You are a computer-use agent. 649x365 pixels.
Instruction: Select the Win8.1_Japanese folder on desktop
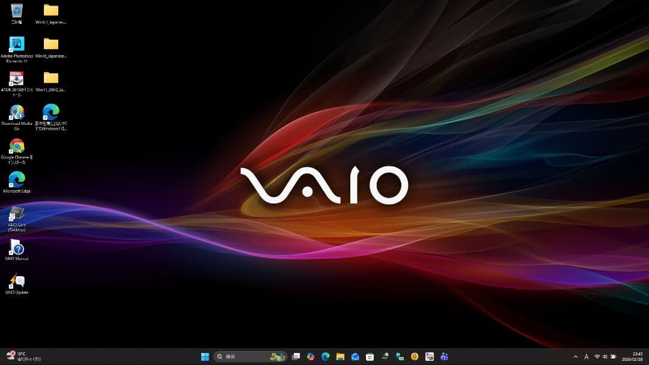point(51,14)
